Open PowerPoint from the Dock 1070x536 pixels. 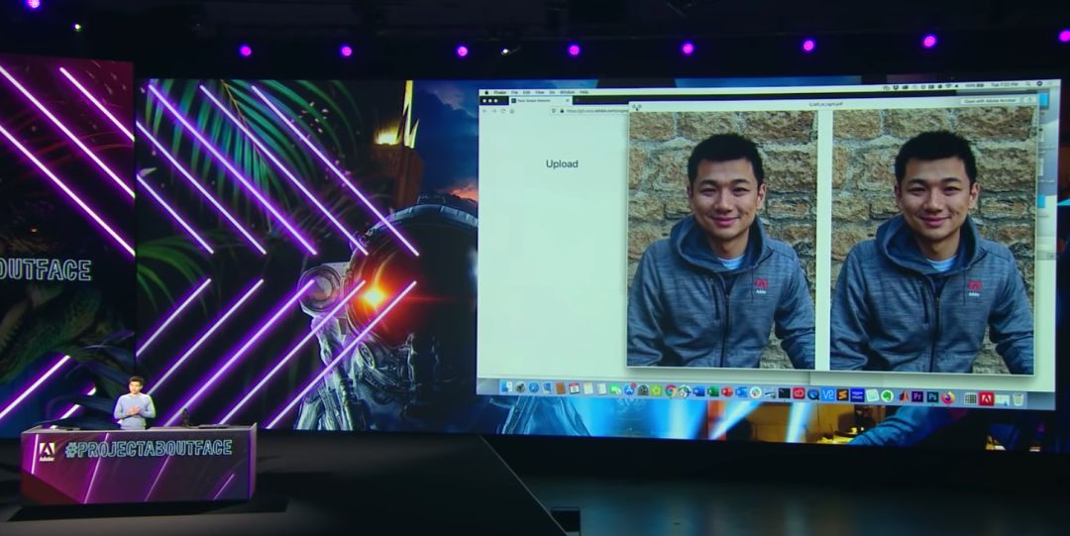pyautogui.click(x=727, y=392)
